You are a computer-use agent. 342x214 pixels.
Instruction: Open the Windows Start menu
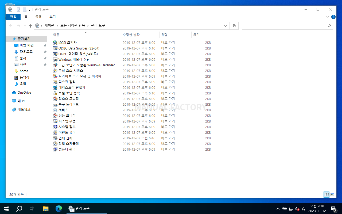pyautogui.click(x=6, y=209)
